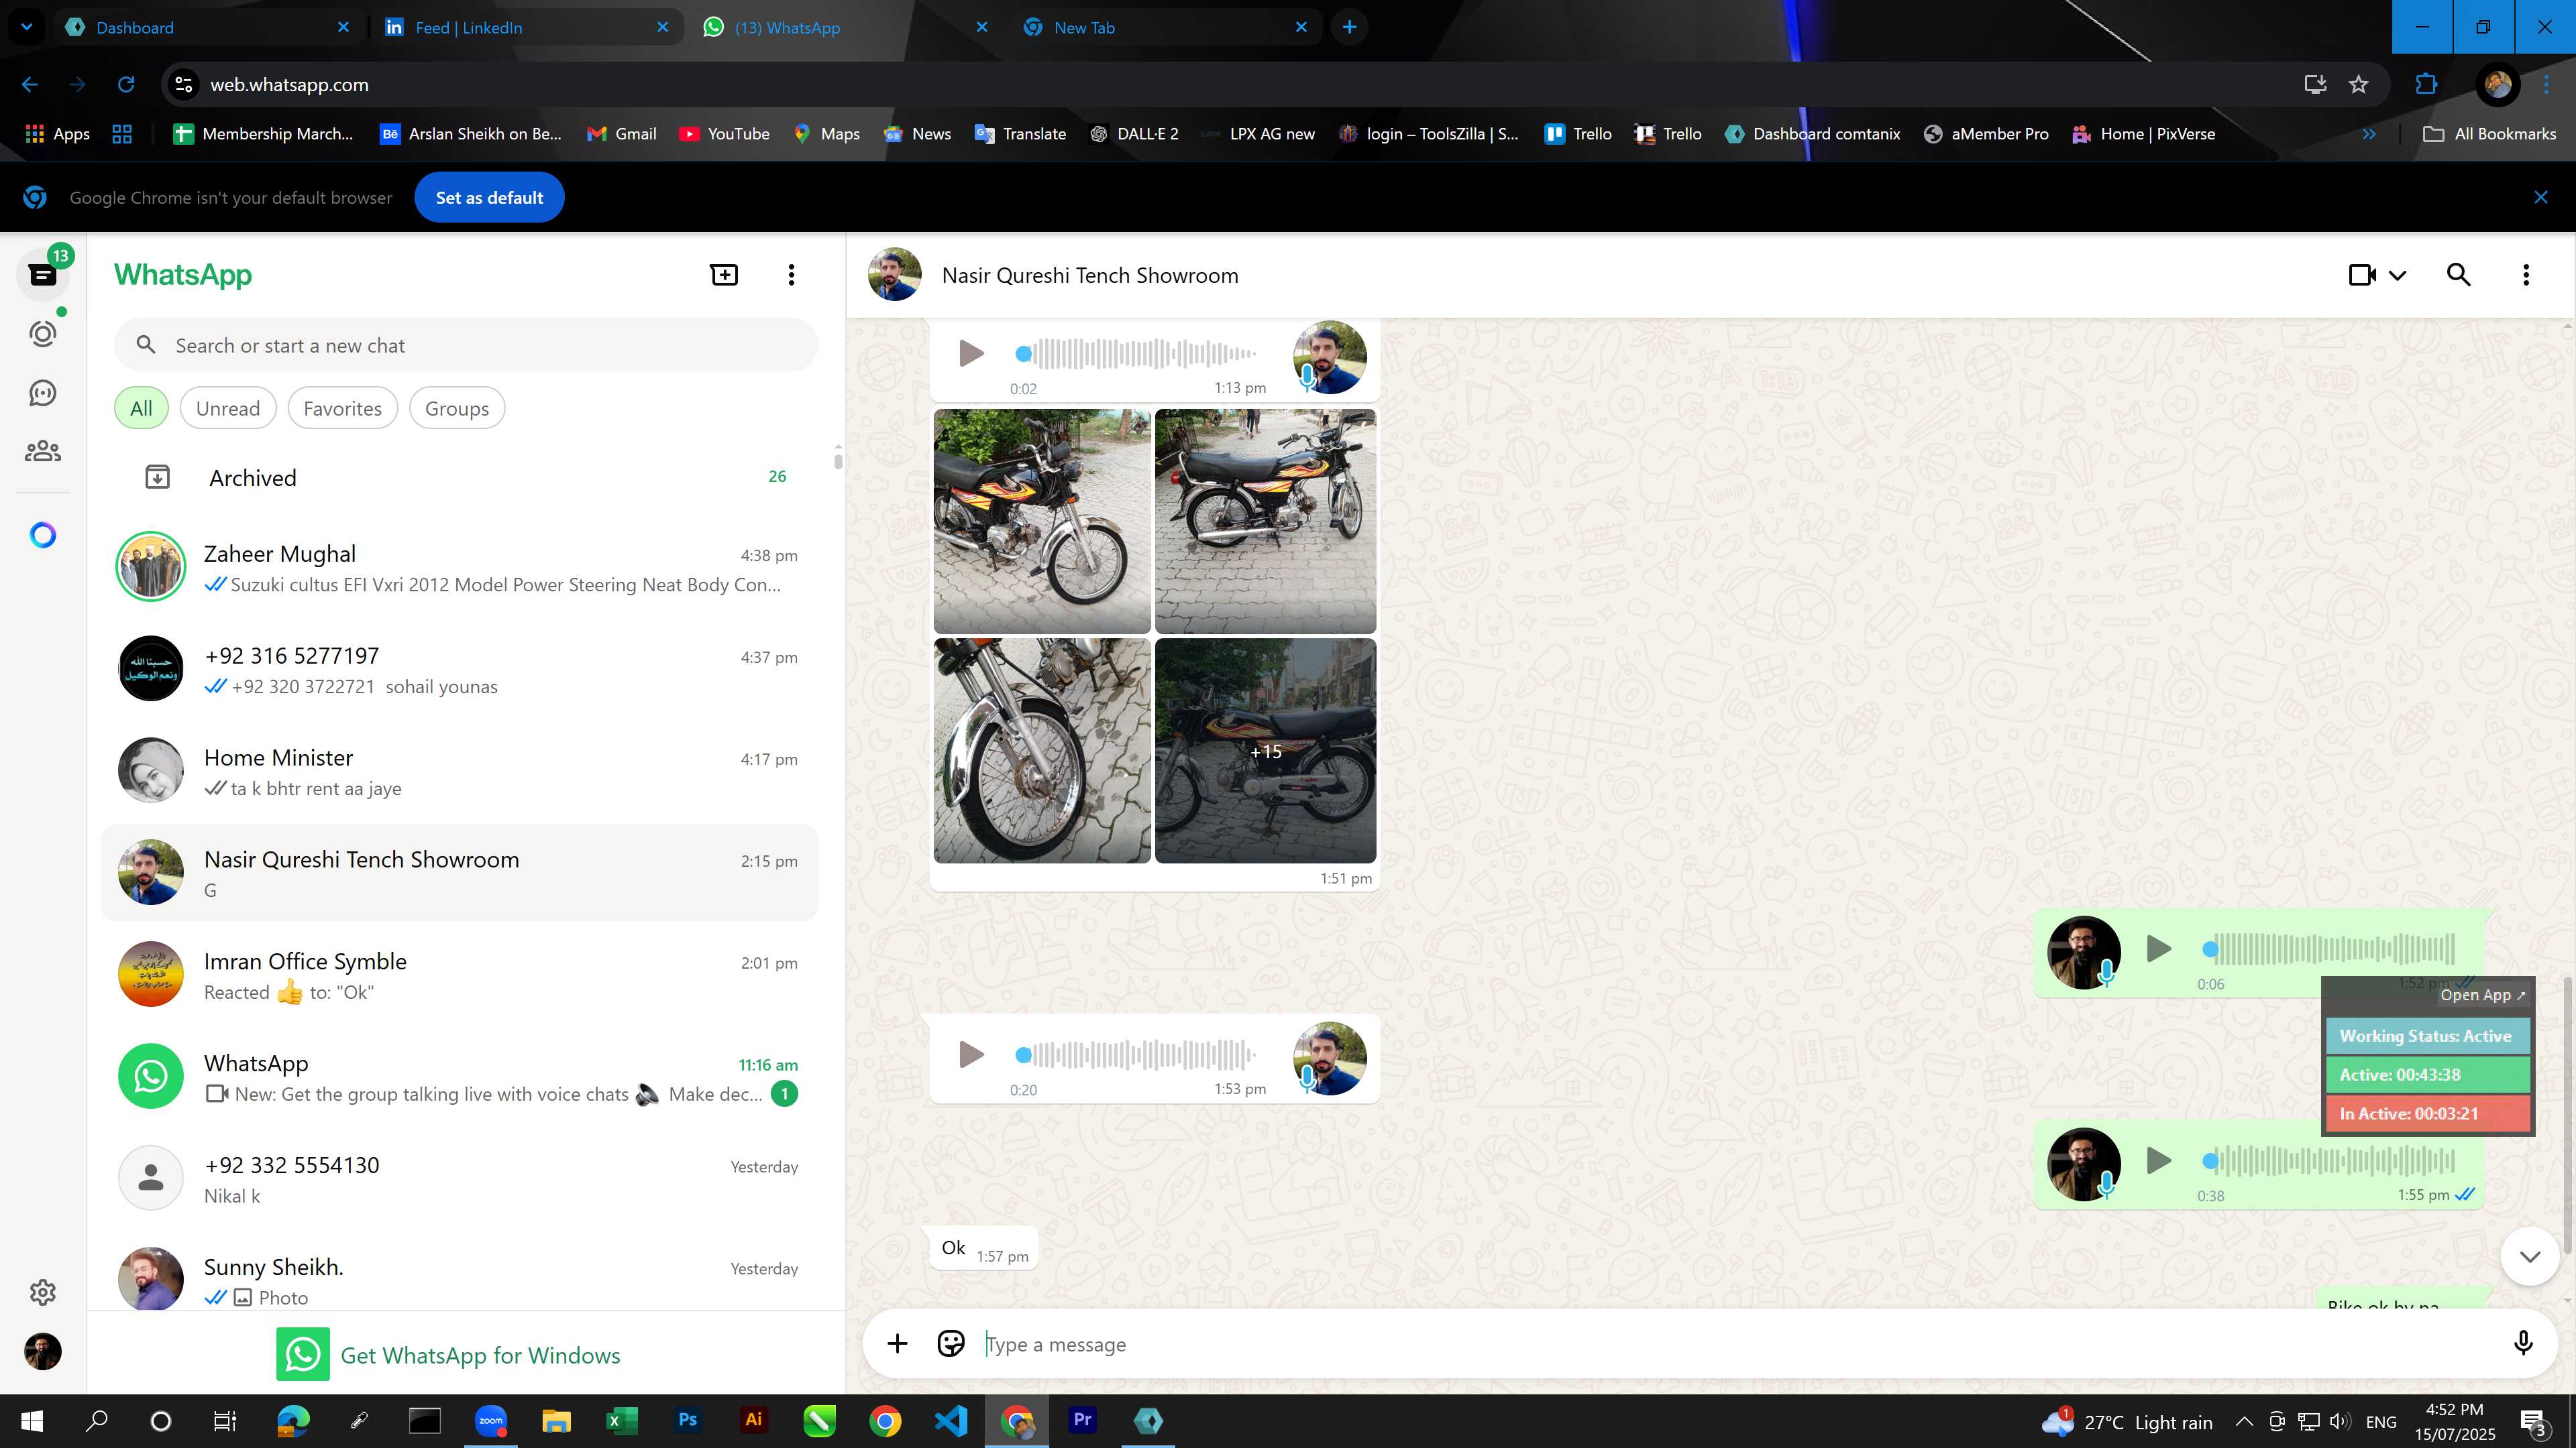Viewport: 2576px width, 1448px height.
Task: Open the Communities icon in sidebar
Action: click(43, 452)
